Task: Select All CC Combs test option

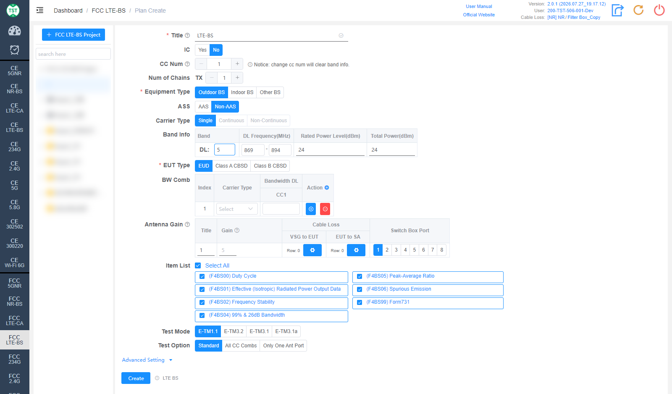Action: coord(241,346)
